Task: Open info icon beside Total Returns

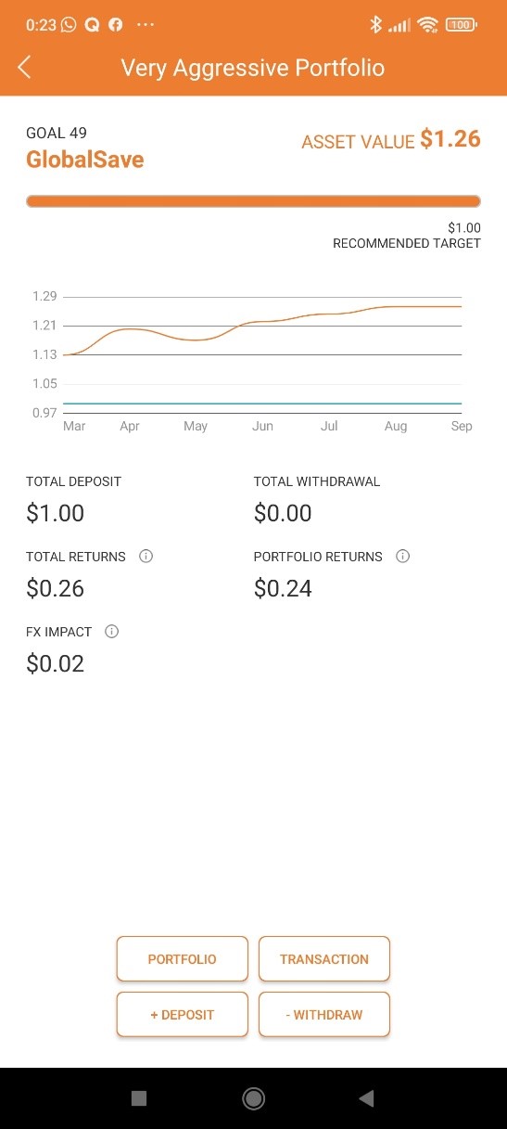Action: [x=146, y=557]
